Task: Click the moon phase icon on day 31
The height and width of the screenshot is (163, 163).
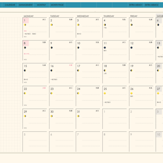Action: (x=78, y=116)
